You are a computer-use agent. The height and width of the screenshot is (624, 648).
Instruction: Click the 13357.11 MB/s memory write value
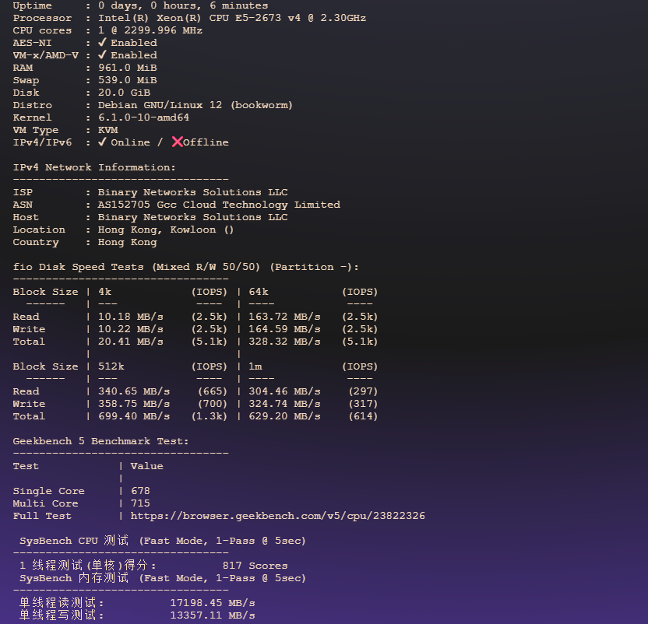(x=212, y=615)
